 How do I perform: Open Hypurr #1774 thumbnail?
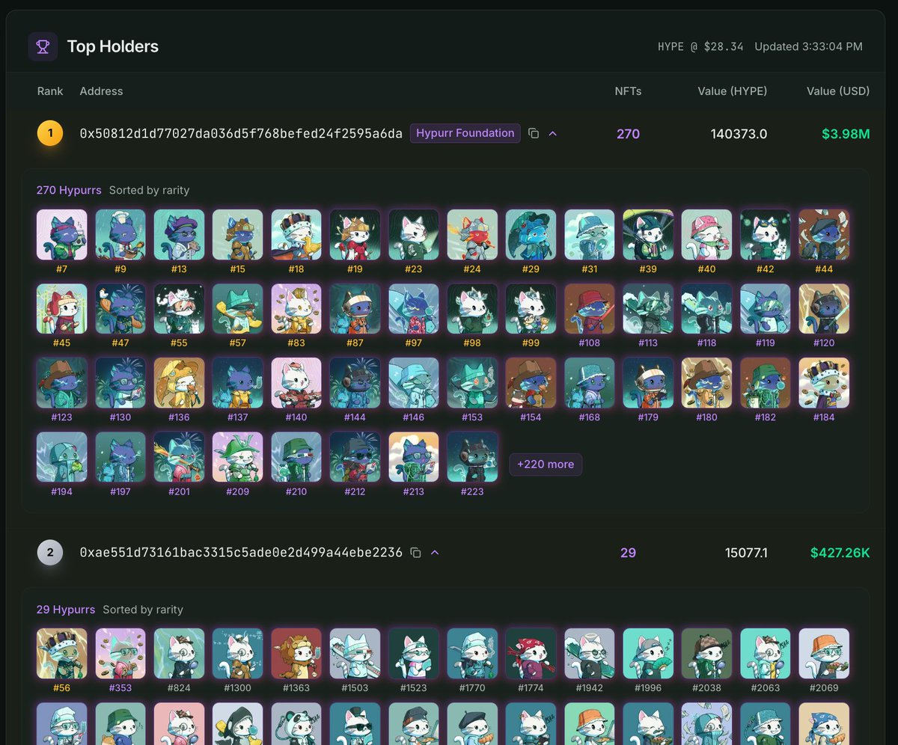point(531,653)
